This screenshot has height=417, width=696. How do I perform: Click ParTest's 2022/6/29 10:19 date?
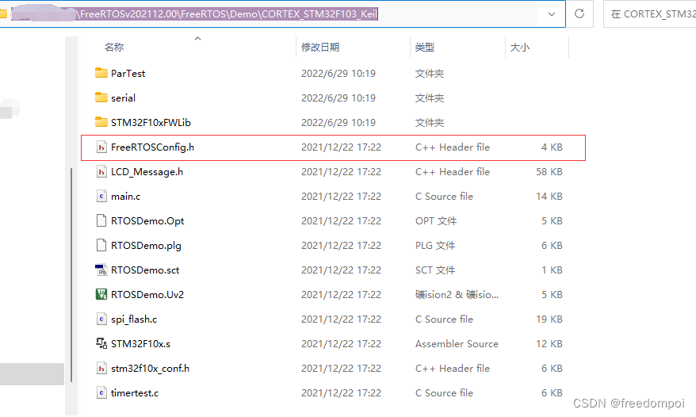tap(338, 73)
